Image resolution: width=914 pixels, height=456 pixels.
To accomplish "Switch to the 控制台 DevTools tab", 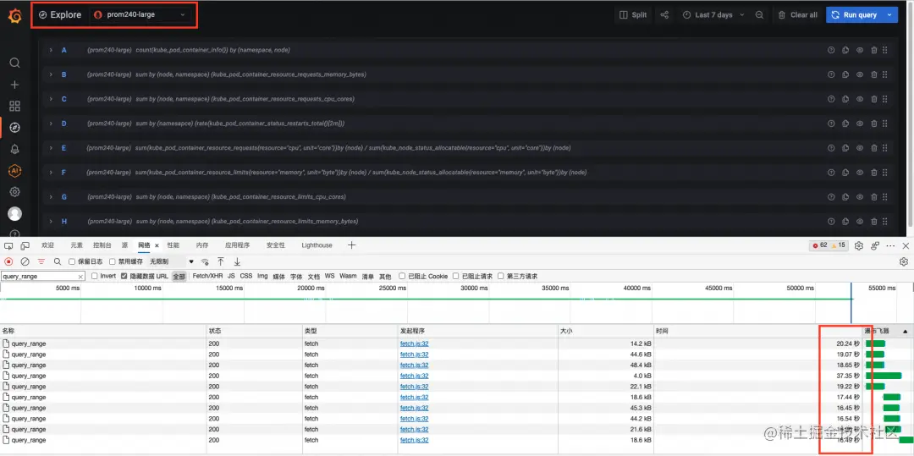I will point(102,245).
